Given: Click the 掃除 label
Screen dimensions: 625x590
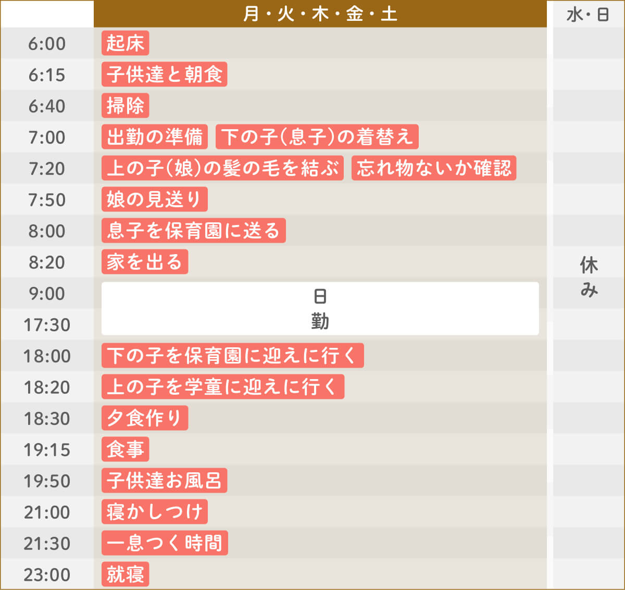Looking at the screenshot, I should click(x=126, y=106).
